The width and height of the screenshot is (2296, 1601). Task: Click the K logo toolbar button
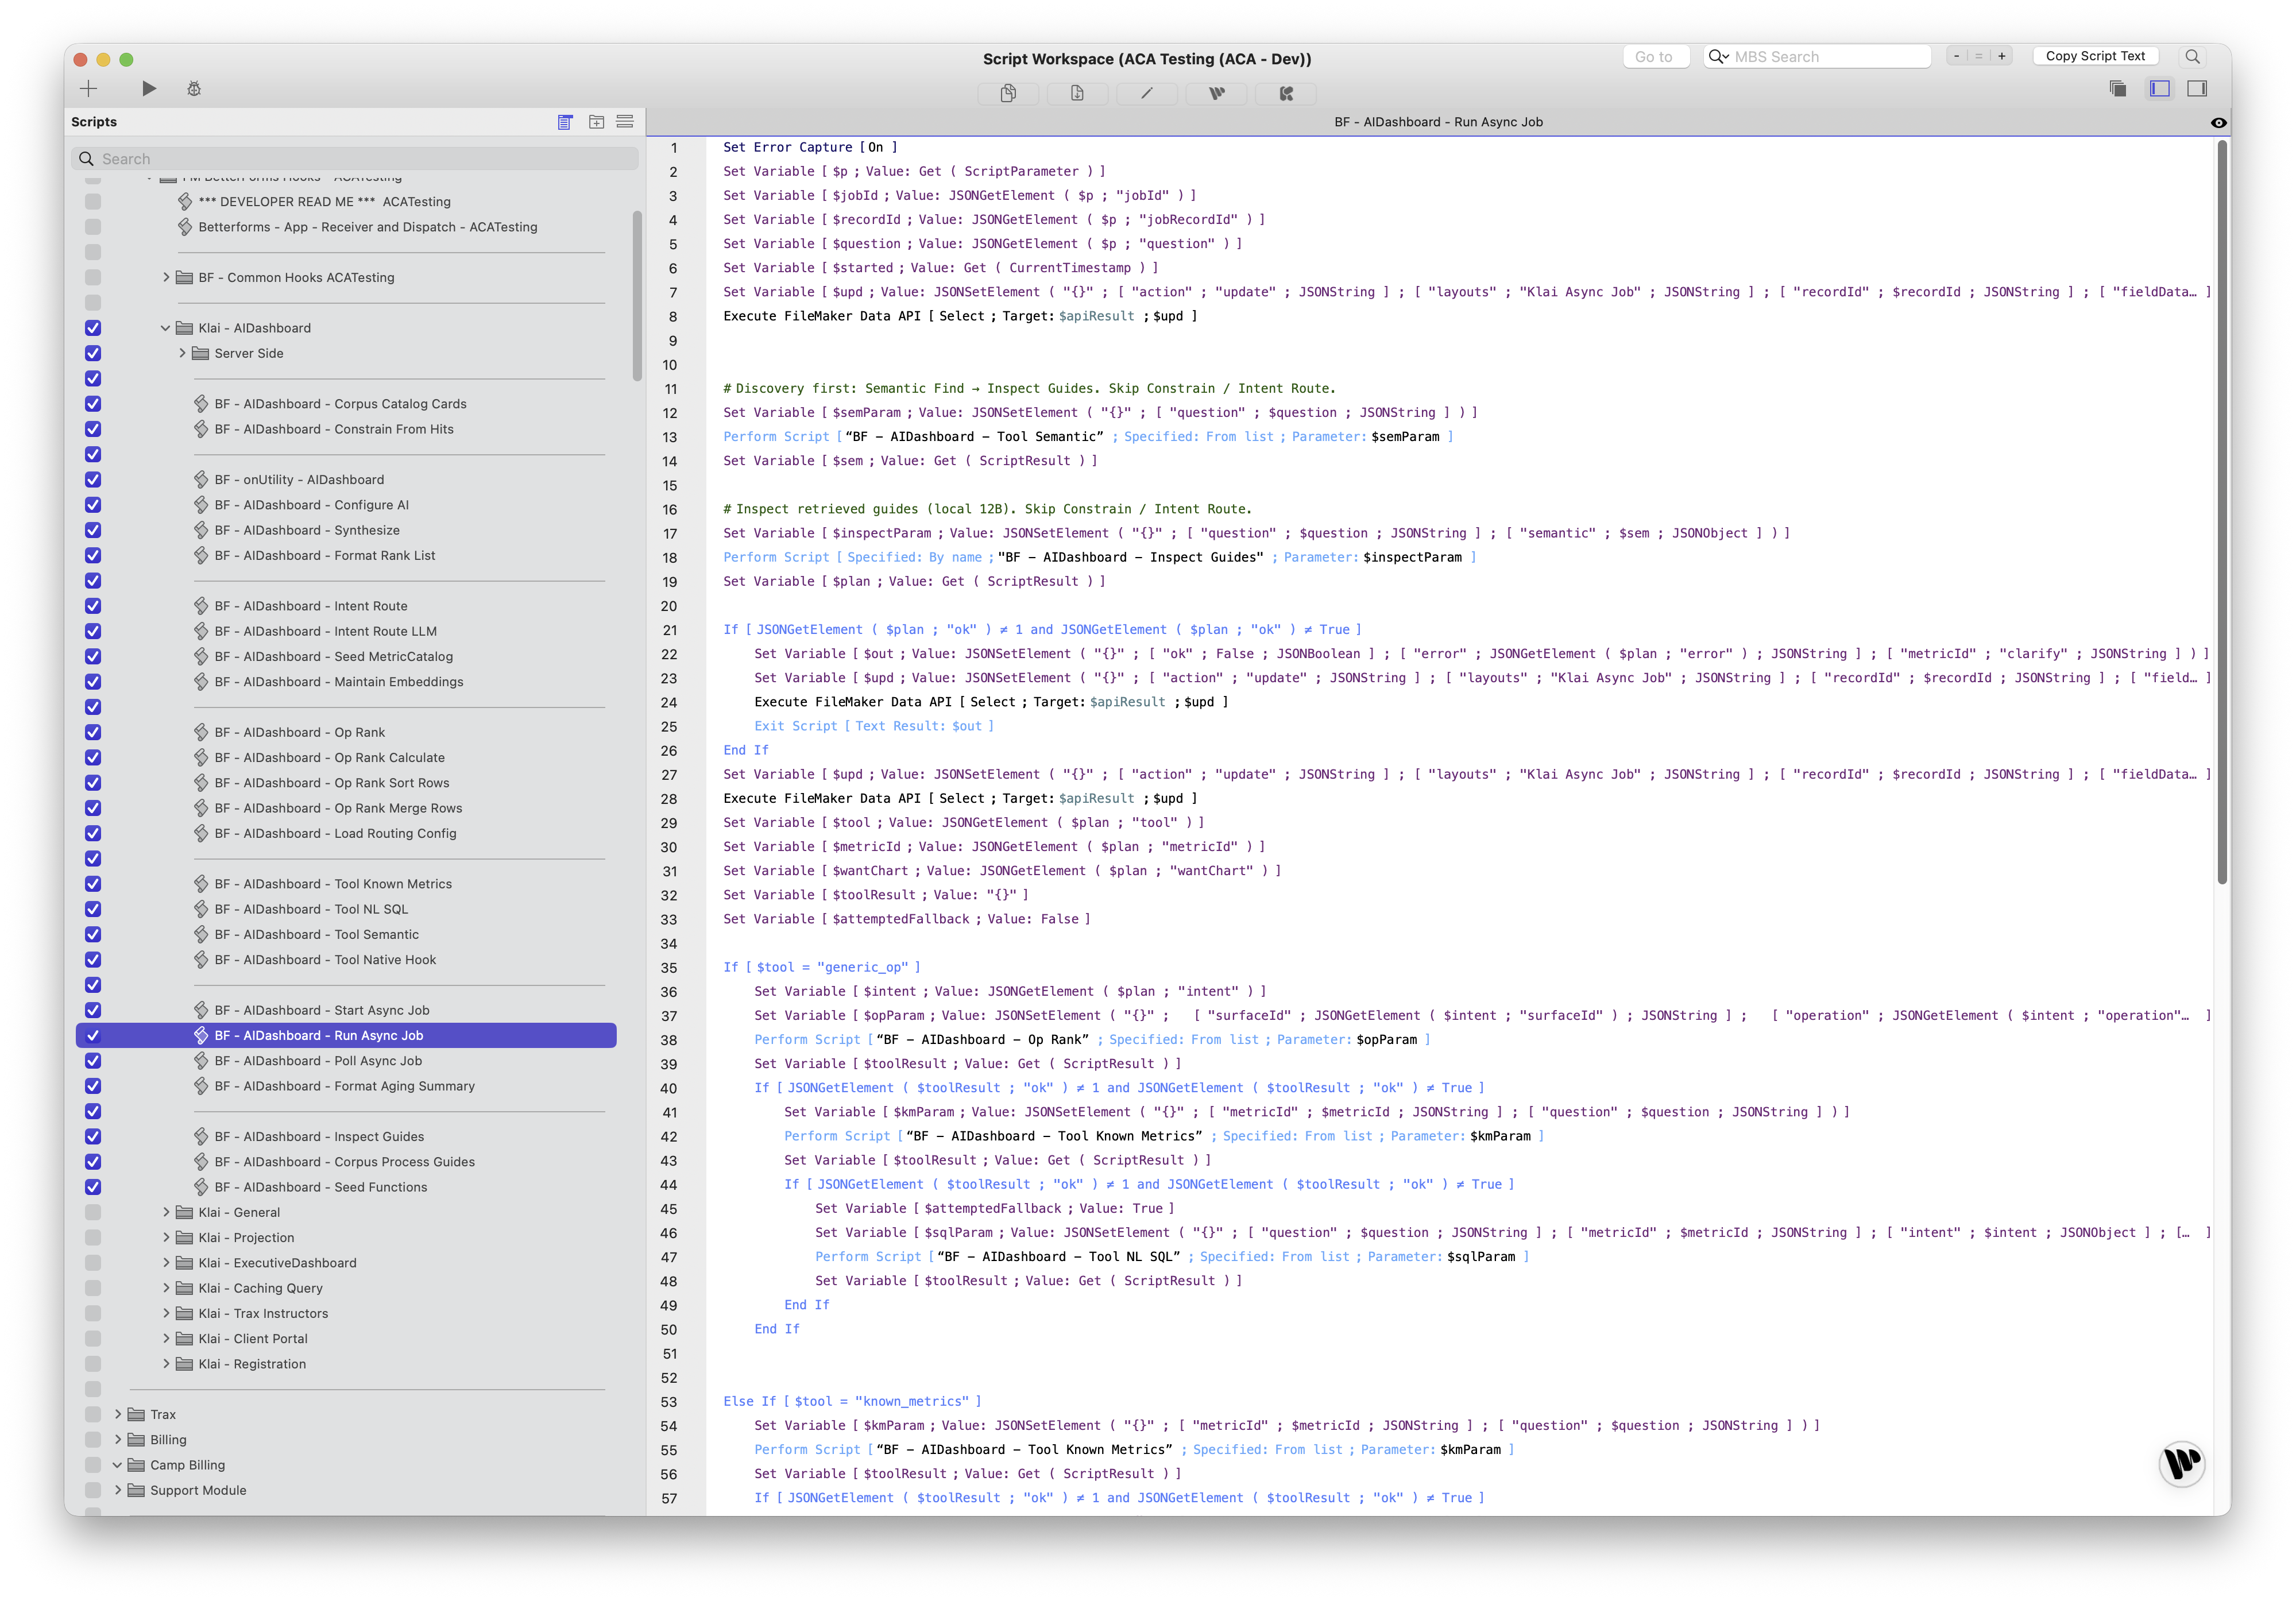pos(1286,93)
